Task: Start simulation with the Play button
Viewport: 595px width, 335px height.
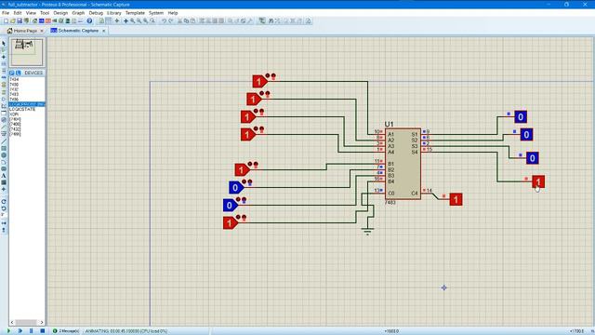Action: point(8,331)
